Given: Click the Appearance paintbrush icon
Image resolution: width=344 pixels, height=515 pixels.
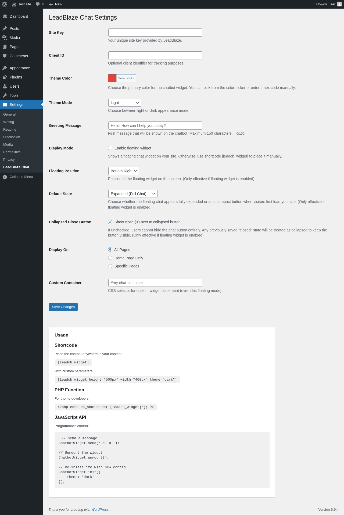Looking at the screenshot, I should pyautogui.click(x=5, y=68).
